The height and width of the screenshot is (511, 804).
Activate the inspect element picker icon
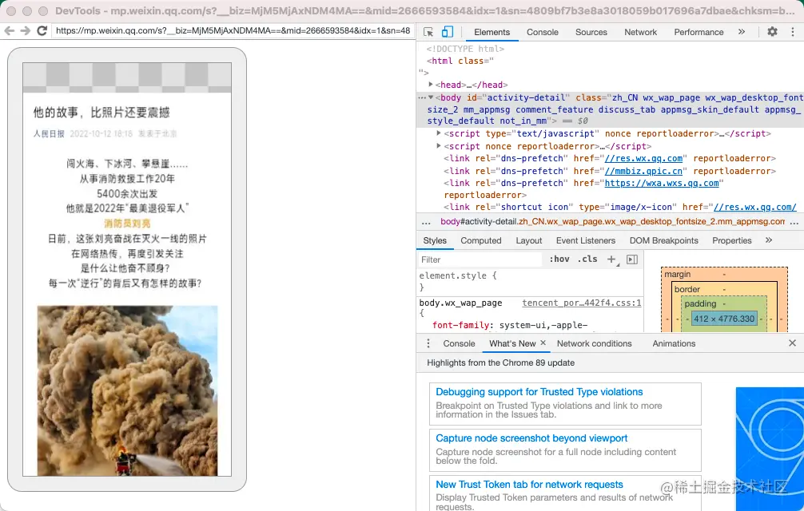[428, 32]
